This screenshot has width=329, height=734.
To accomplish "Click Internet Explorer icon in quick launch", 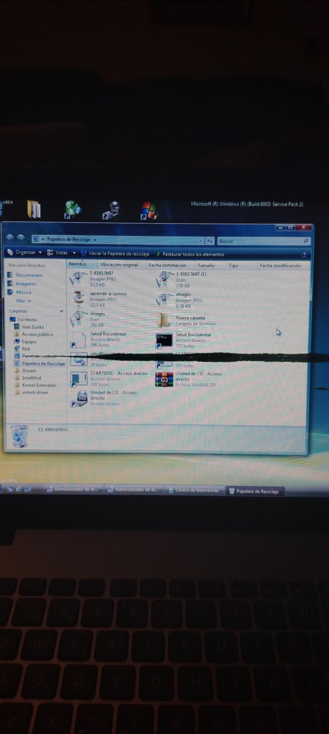I will pyautogui.click(x=19, y=489).
